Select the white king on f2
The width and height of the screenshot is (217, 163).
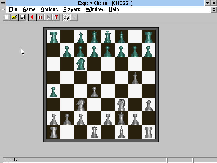121,118
